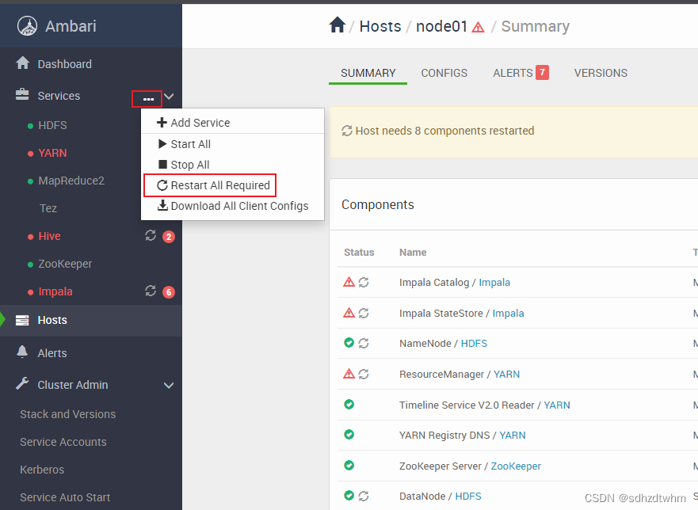Click the DataNode green status check
698x510 pixels.
(349, 495)
